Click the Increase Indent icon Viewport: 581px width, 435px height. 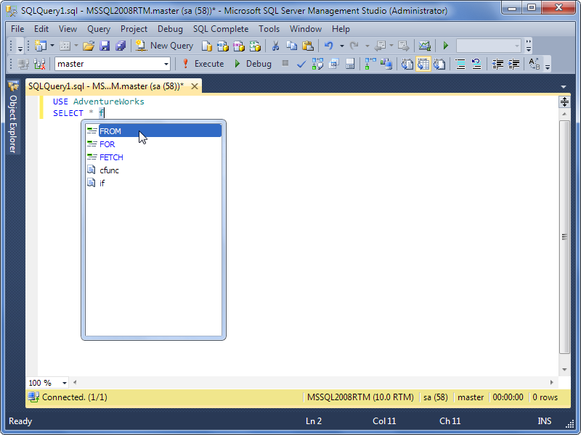click(x=513, y=64)
